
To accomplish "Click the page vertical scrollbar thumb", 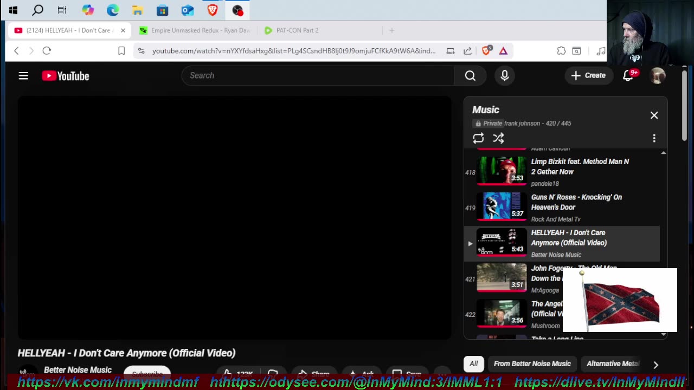I will (684, 106).
